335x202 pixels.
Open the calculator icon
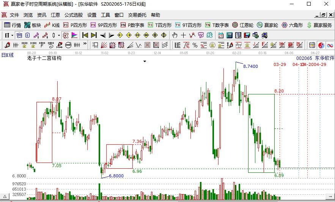230,35
